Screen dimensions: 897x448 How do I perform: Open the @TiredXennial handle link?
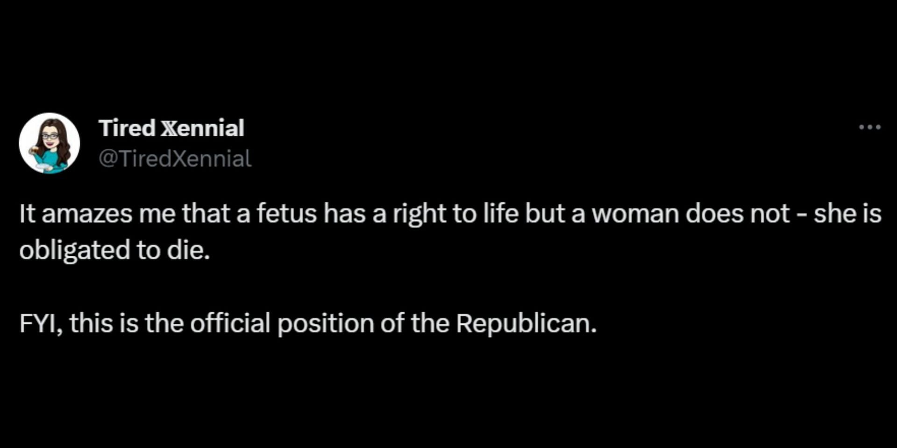point(175,159)
